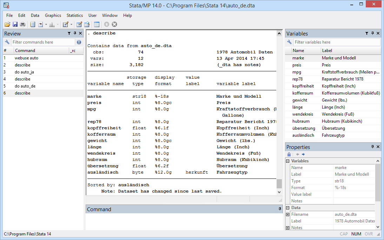Open the Graph dropdown arrow
This screenshot has width=384, height=240.
click(x=58, y=24)
